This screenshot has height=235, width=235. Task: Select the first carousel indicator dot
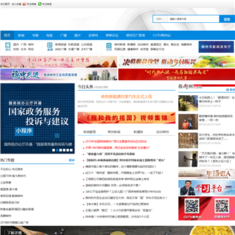tap(54, 150)
